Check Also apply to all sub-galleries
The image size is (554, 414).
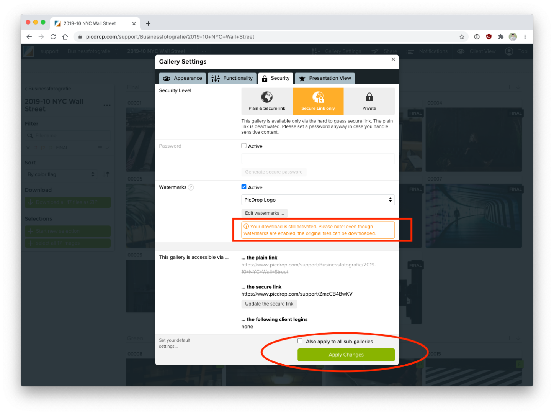point(300,341)
